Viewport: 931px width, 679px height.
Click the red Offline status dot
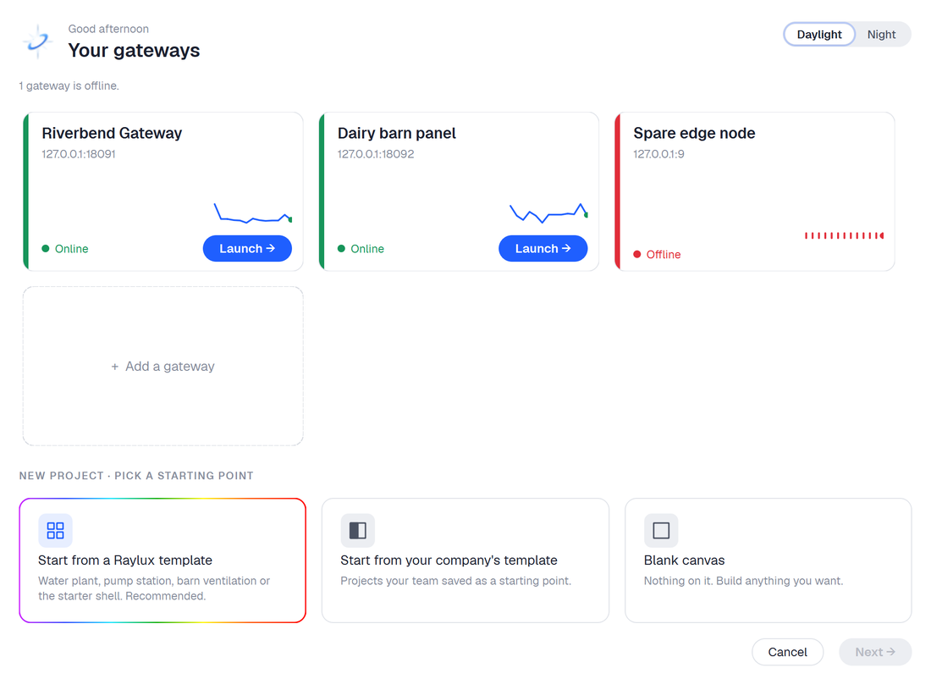click(637, 254)
